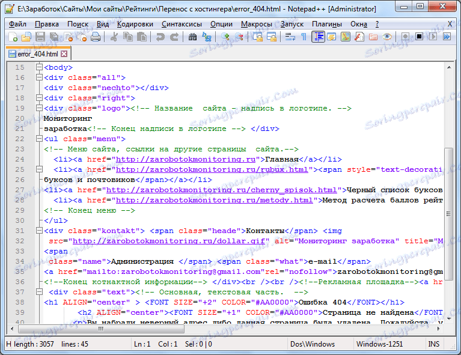Open the Вид menu
The width and height of the screenshot is (461, 355).
click(103, 24)
